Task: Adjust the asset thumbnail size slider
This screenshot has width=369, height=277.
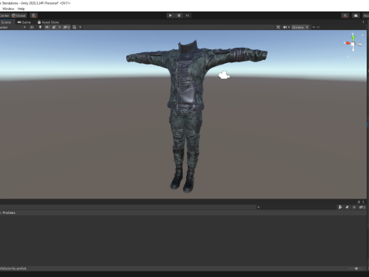Action: coord(356,269)
